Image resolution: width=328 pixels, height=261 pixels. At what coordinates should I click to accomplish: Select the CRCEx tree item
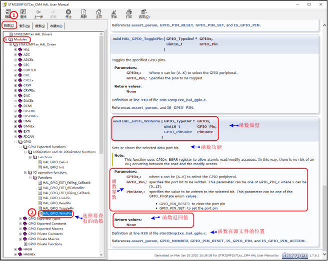[28, 80]
